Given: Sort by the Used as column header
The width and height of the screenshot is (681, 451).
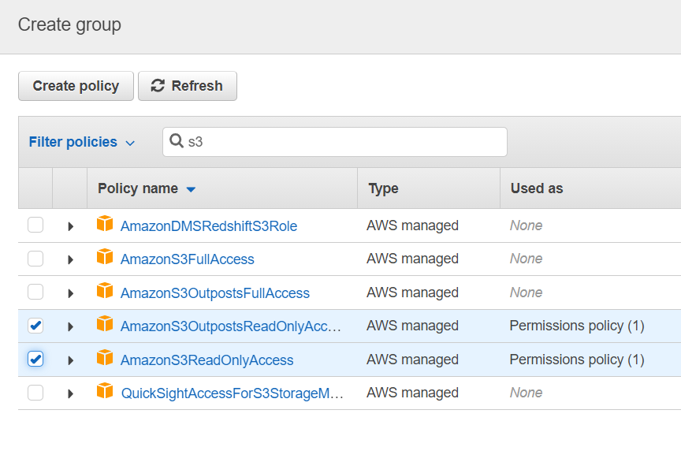Looking at the screenshot, I should [x=537, y=188].
